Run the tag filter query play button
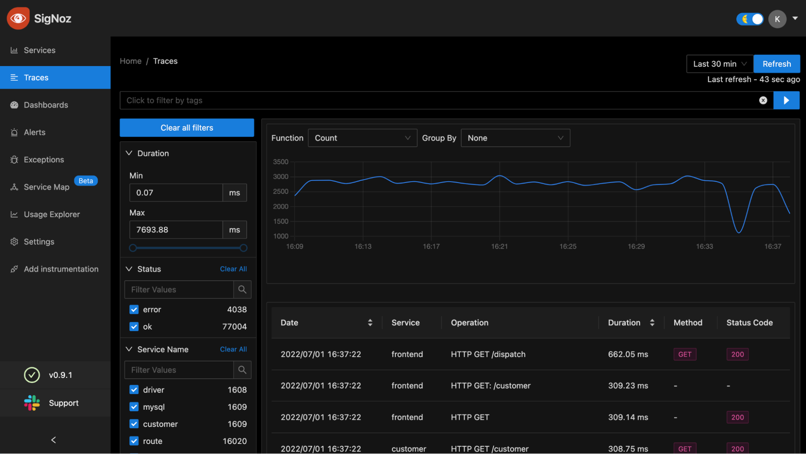Screen dimensions: 806x454 tap(786, 100)
